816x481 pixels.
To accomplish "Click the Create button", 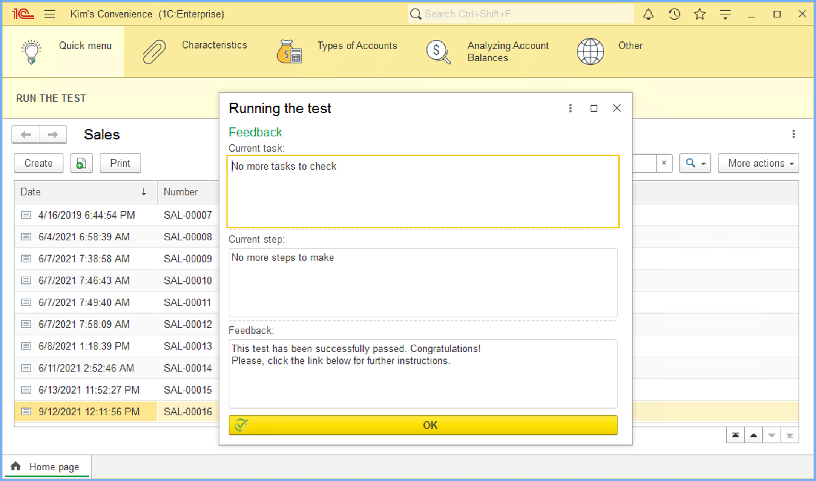I will click(38, 163).
